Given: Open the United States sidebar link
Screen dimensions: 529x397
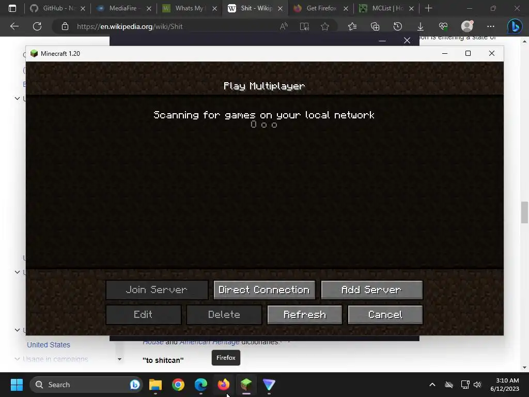Looking at the screenshot, I should [x=49, y=345].
